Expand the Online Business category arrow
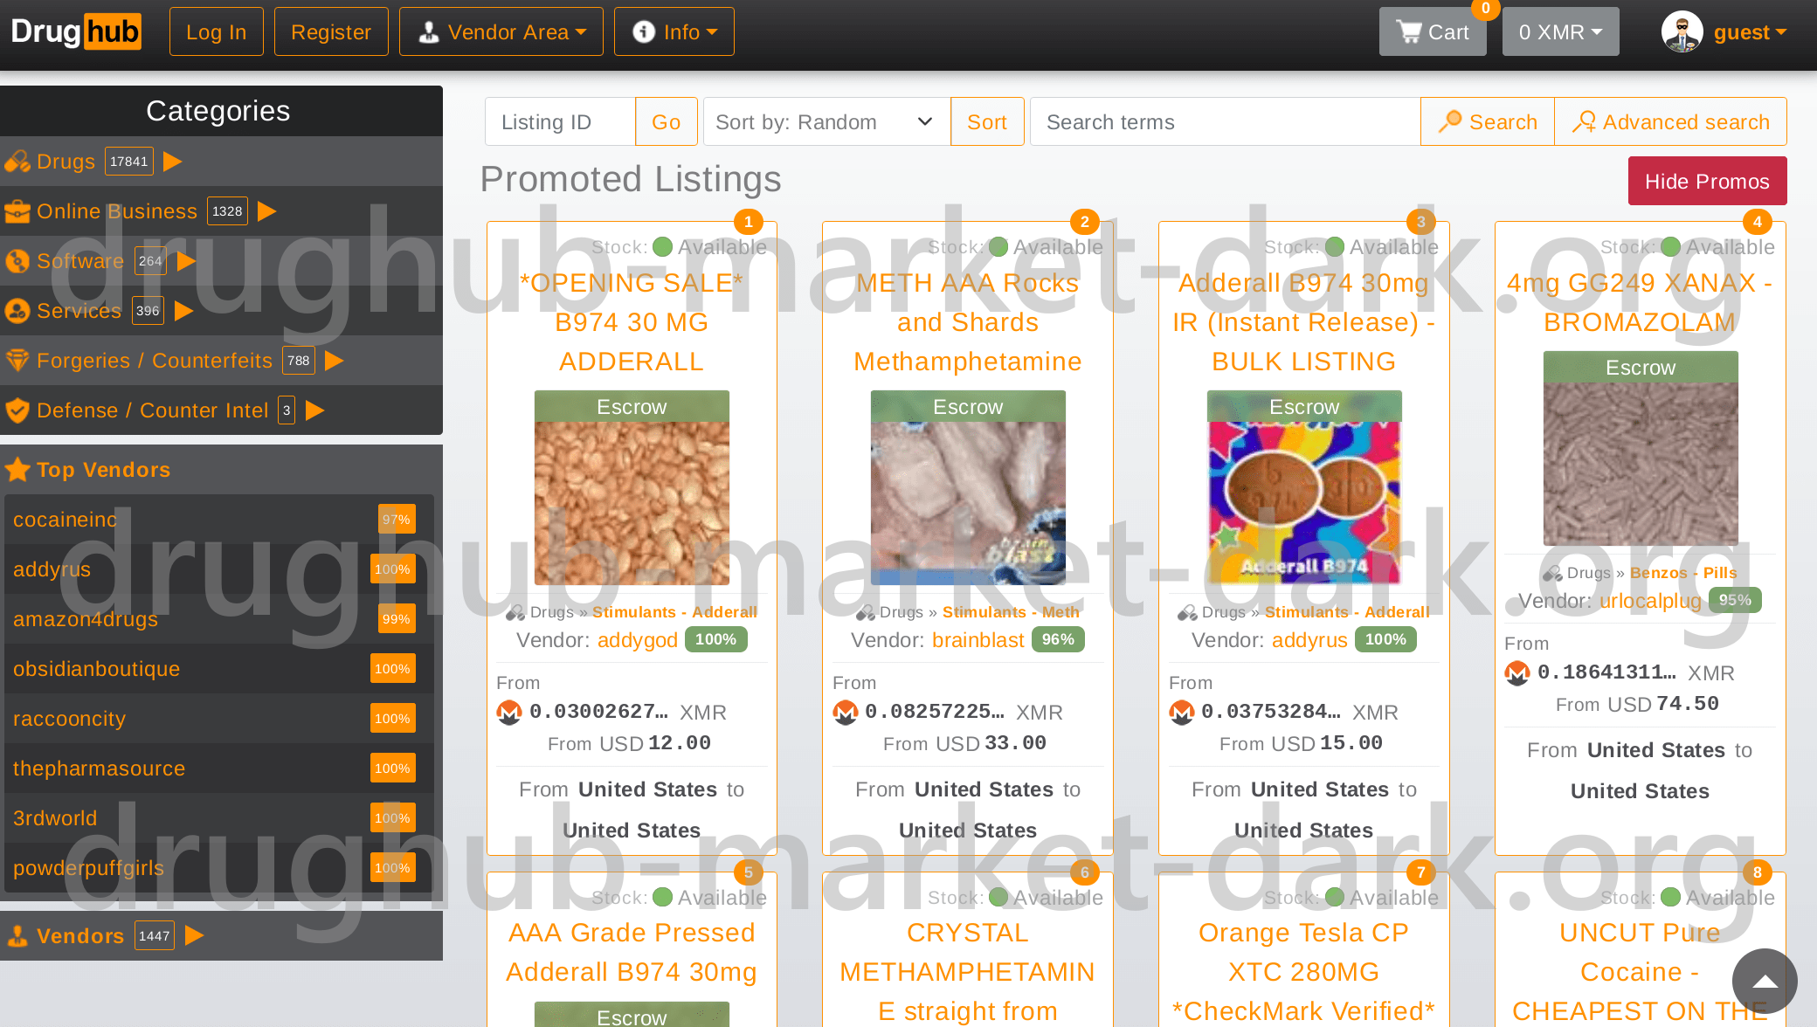 (267, 211)
